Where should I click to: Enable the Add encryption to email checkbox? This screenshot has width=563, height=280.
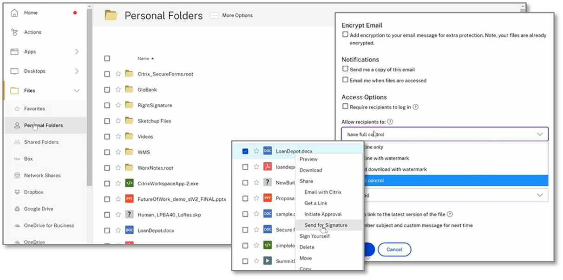tap(345, 34)
